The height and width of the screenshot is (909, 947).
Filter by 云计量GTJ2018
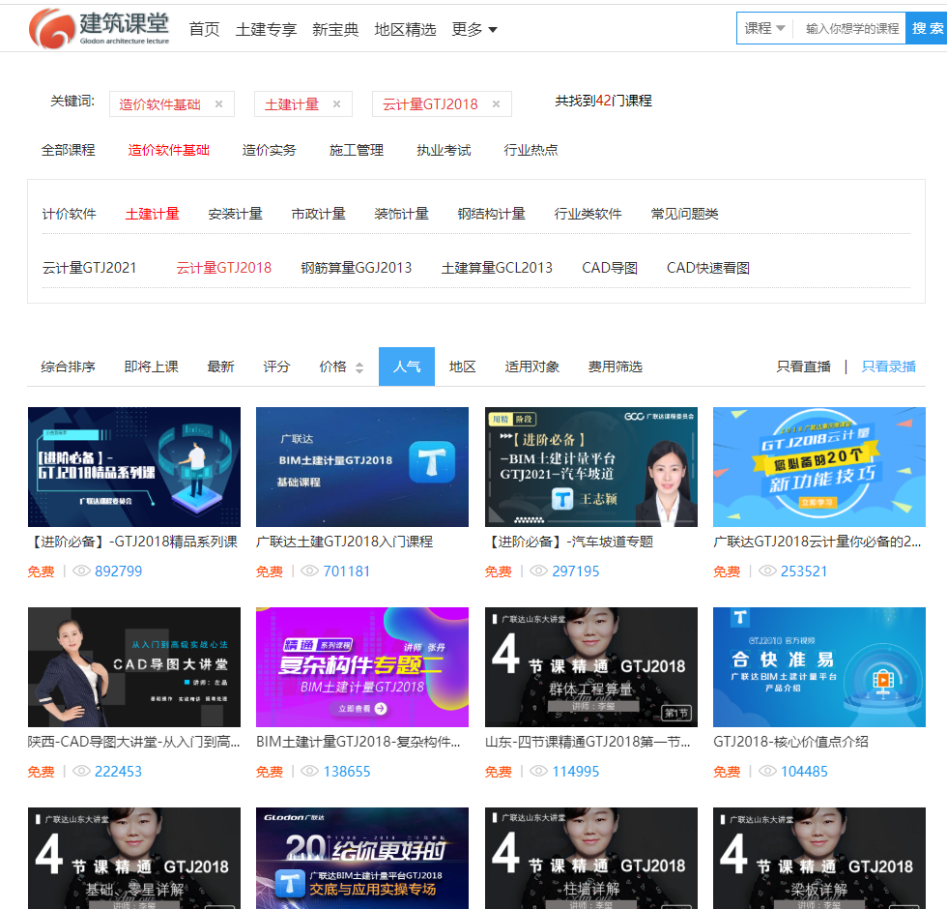coord(223,268)
